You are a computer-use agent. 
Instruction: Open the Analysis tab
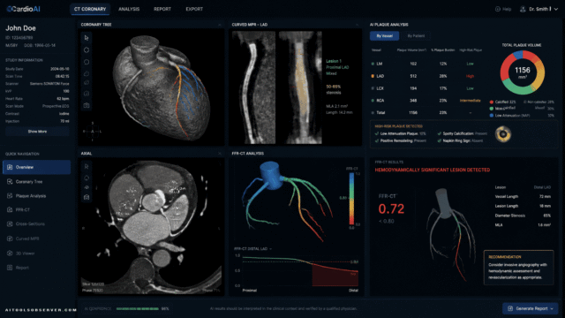[129, 9]
